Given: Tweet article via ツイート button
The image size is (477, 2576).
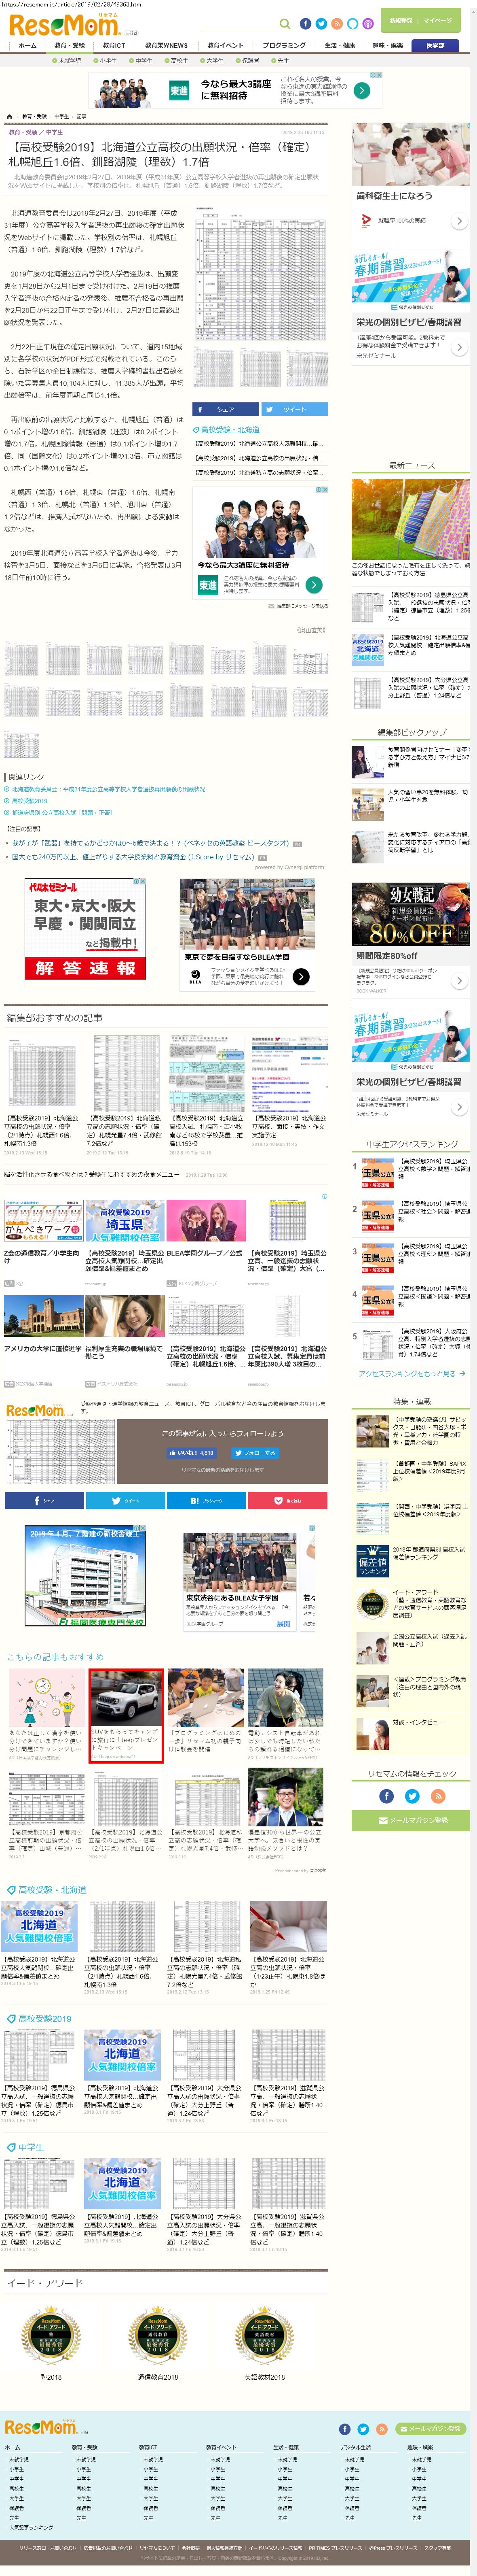Looking at the screenshot, I should click(294, 409).
